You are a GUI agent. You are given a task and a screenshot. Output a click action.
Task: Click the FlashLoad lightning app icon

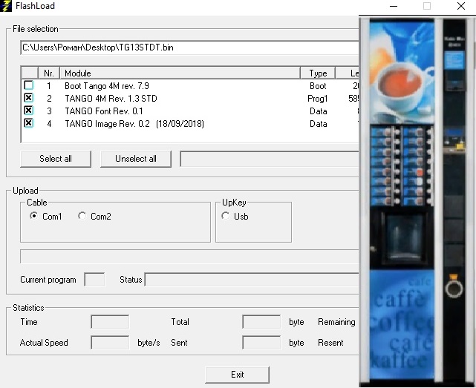(5, 6)
